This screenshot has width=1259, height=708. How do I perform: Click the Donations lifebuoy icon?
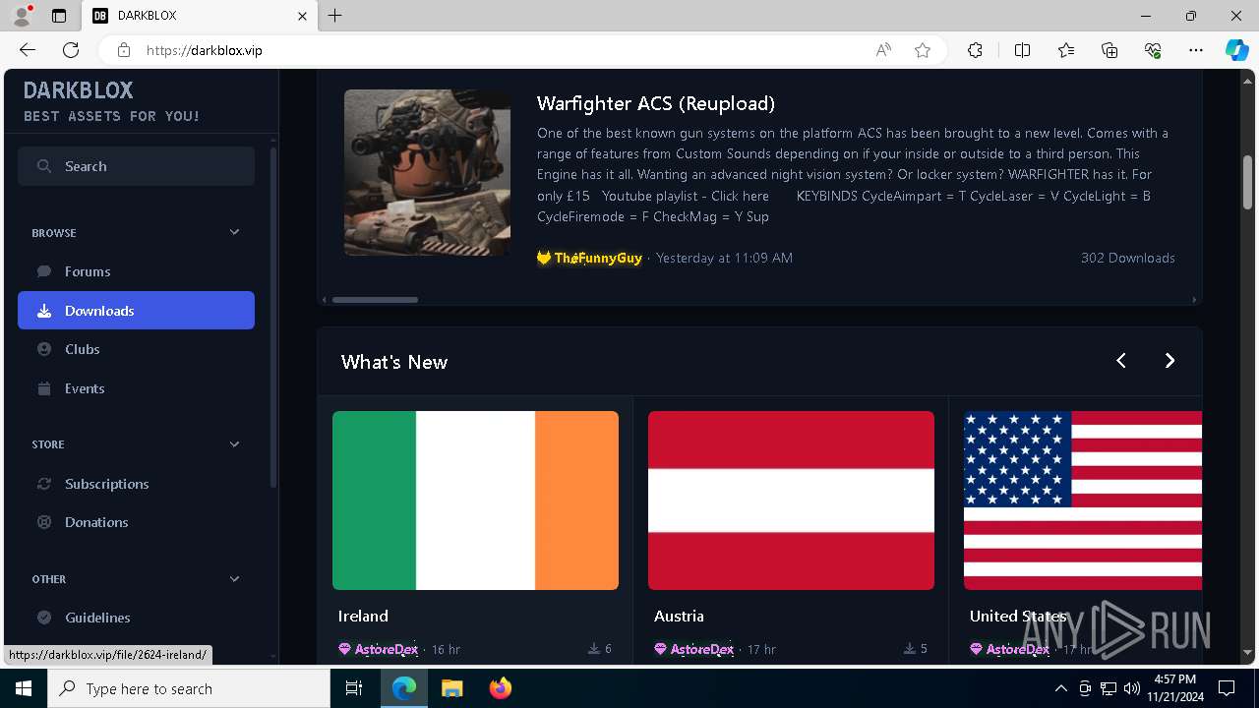click(44, 522)
